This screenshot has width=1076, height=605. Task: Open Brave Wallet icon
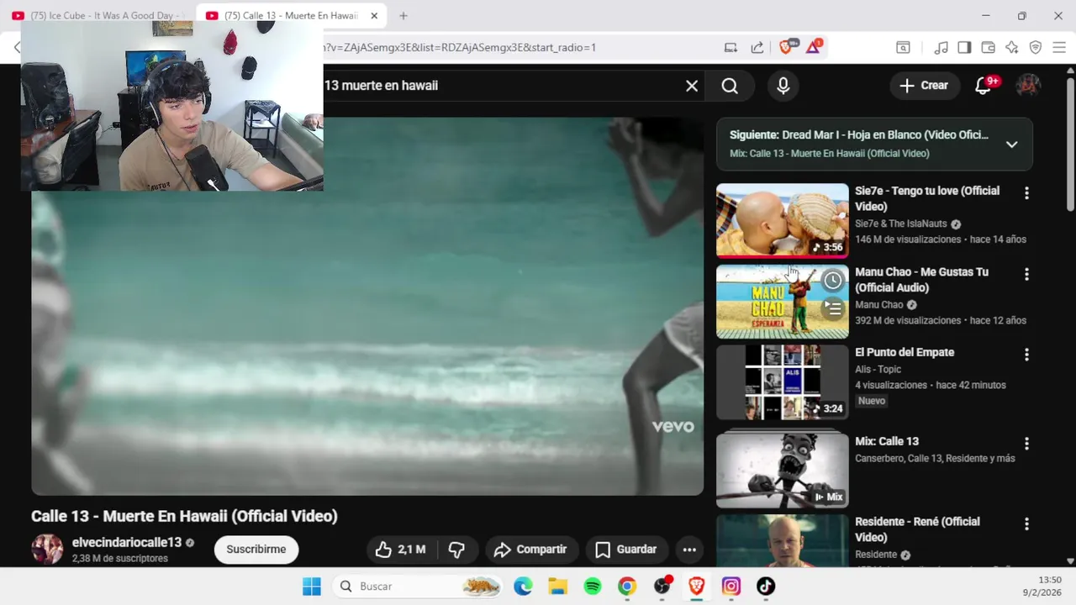(989, 48)
